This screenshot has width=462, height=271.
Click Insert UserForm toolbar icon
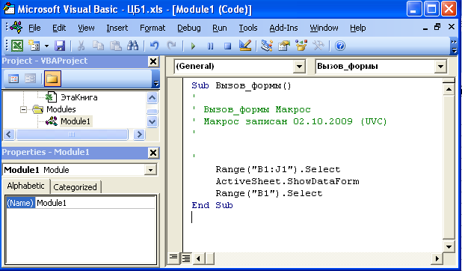[x=34, y=46]
